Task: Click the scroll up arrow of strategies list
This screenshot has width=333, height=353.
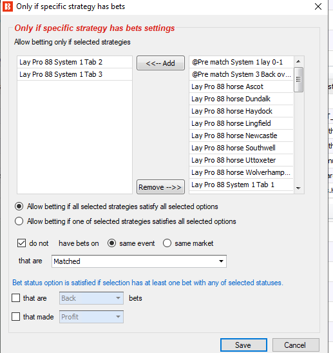Action: pos(298,61)
